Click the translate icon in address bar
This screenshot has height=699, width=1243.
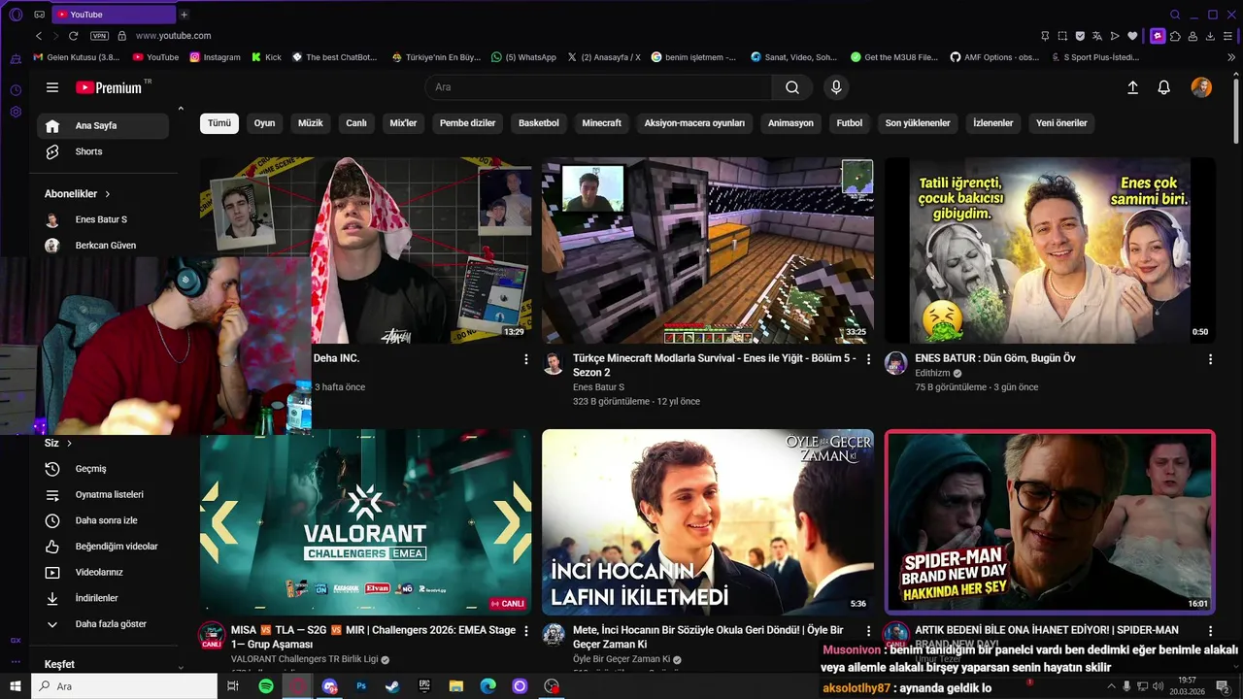1097,35
